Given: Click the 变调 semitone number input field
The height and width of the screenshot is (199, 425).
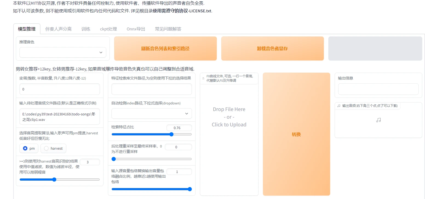Looking at the screenshot, I should coord(59,89).
